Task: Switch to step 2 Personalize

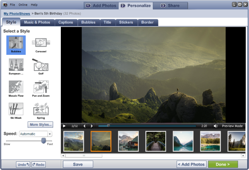Action: 136,6
